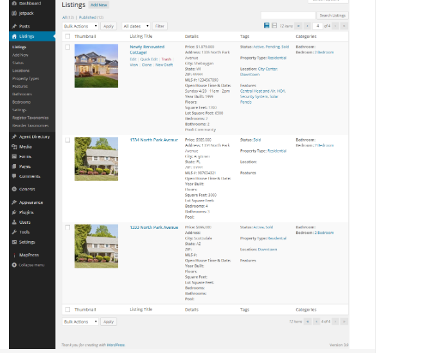The image size is (442, 353).
Task: Click City Center location tag
Action: point(267,69)
